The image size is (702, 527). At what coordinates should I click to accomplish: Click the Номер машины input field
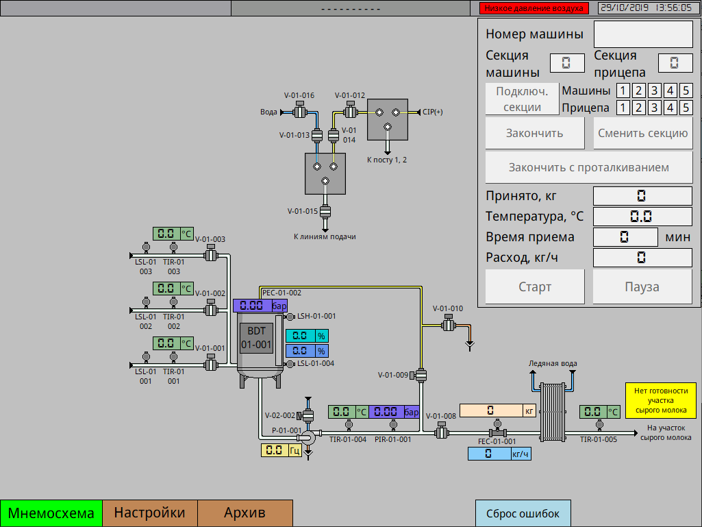(x=642, y=34)
